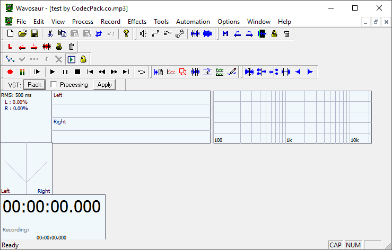392x250 pixels.
Task: Delete loop points using the trash icon beside the red L tools
Action: coord(71,47)
